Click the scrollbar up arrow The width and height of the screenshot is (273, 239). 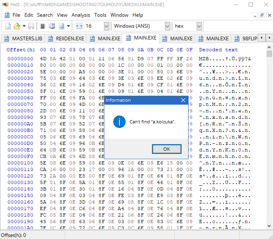(269, 47)
